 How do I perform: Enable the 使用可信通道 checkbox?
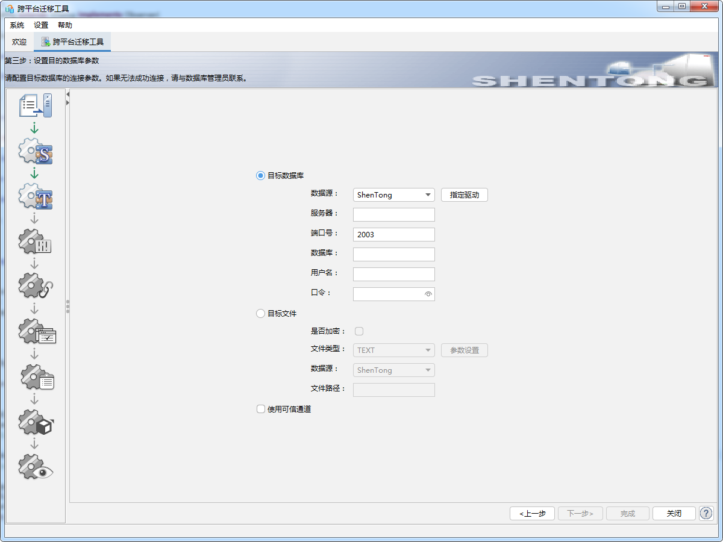coord(260,409)
